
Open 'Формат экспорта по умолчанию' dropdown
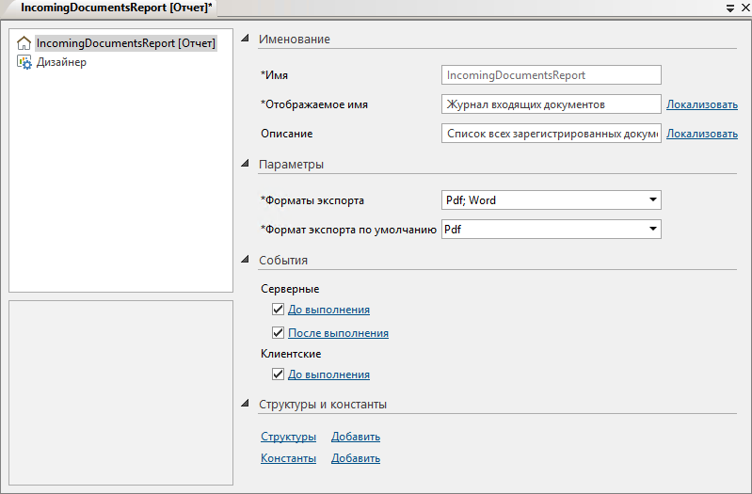(x=651, y=229)
